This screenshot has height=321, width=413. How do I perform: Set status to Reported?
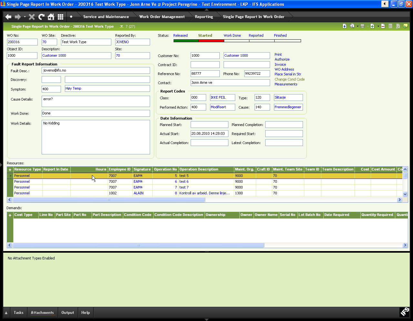click(256, 35)
